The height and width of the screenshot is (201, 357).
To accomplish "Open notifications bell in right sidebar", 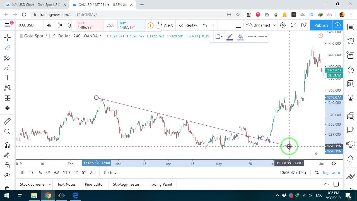I will (x=351, y=159).
